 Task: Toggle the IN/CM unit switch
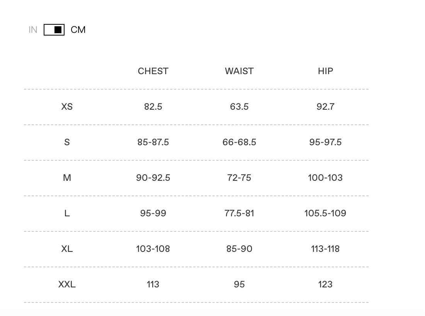coord(54,30)
